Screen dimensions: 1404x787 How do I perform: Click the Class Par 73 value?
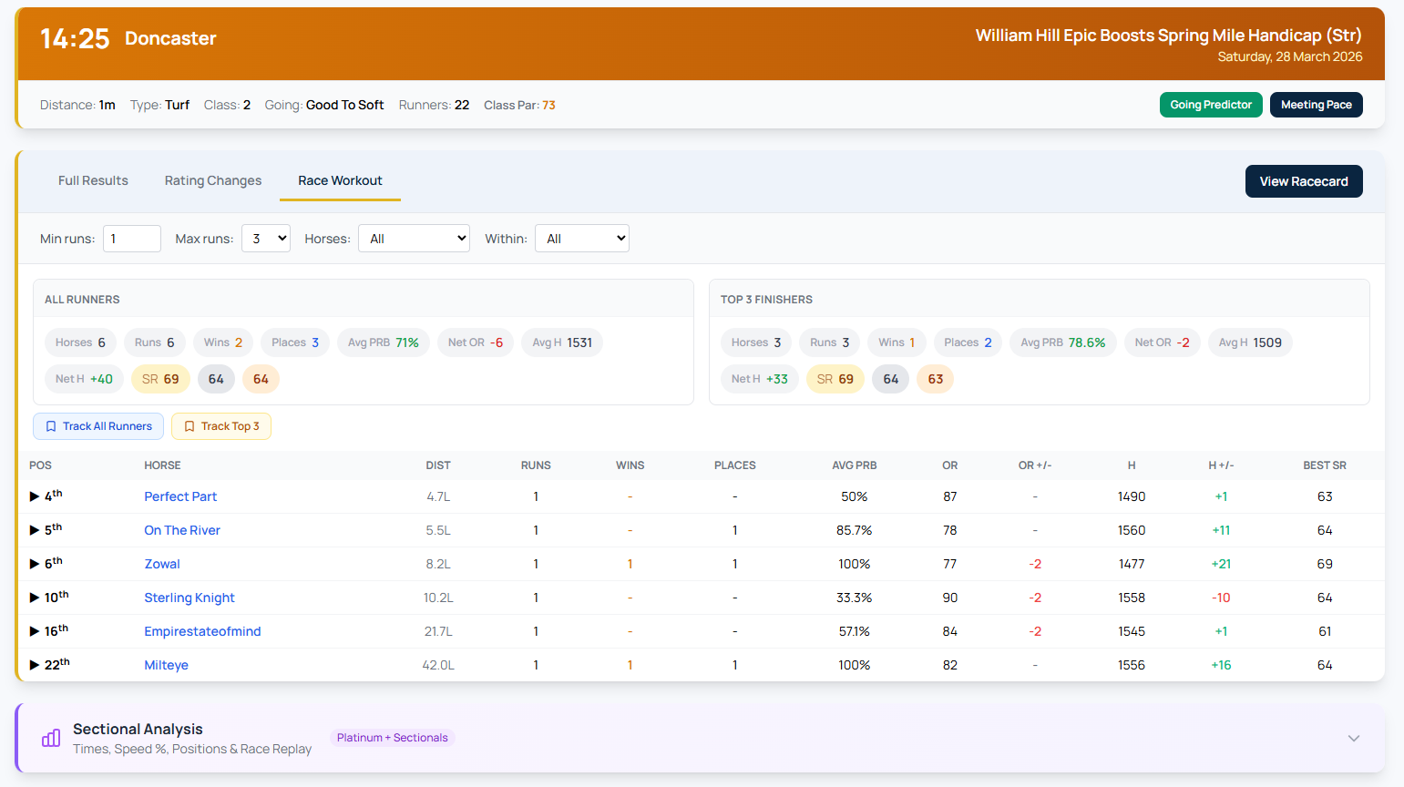point(548,105)
